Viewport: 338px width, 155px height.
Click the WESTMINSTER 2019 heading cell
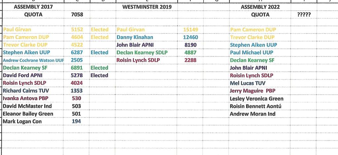click(145, 7)
